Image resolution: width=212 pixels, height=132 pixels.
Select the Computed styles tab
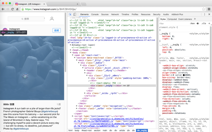[x=172, y=19]
